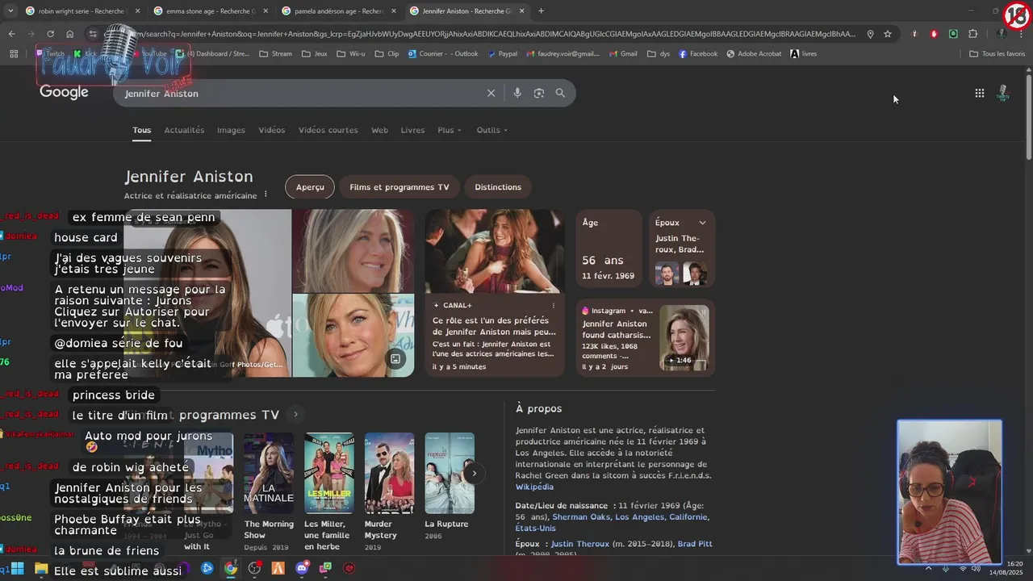This screenshot has width=1033, height=581.
Task: Open the Plus dropdown in search filters
Action: tap(450, 130)
